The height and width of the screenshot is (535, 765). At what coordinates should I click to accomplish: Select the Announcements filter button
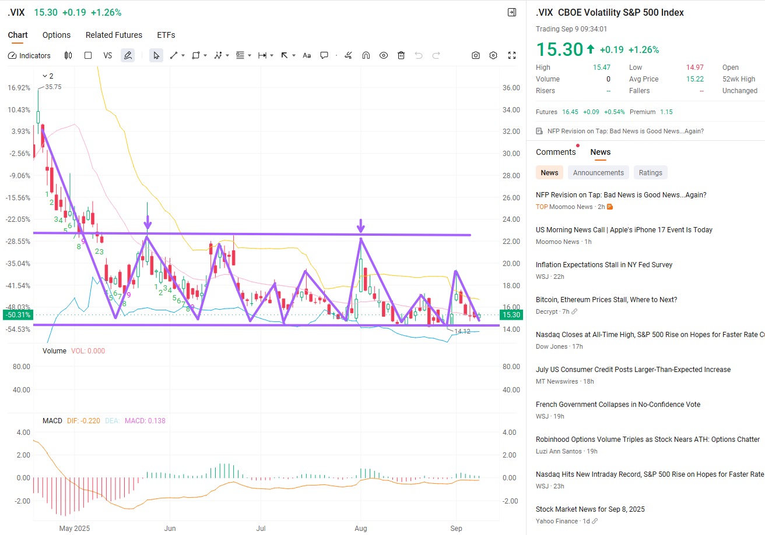pos(598,172)
